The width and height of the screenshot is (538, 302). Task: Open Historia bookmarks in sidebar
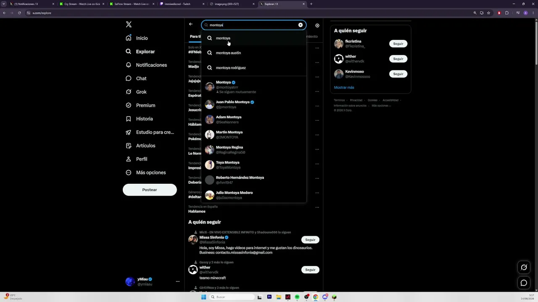pos(139,119)
